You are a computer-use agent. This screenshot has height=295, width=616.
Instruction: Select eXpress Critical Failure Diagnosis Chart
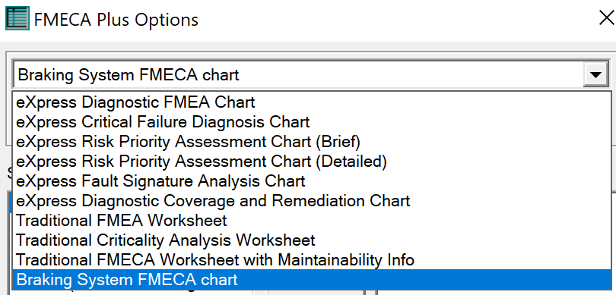coord(312,122)
